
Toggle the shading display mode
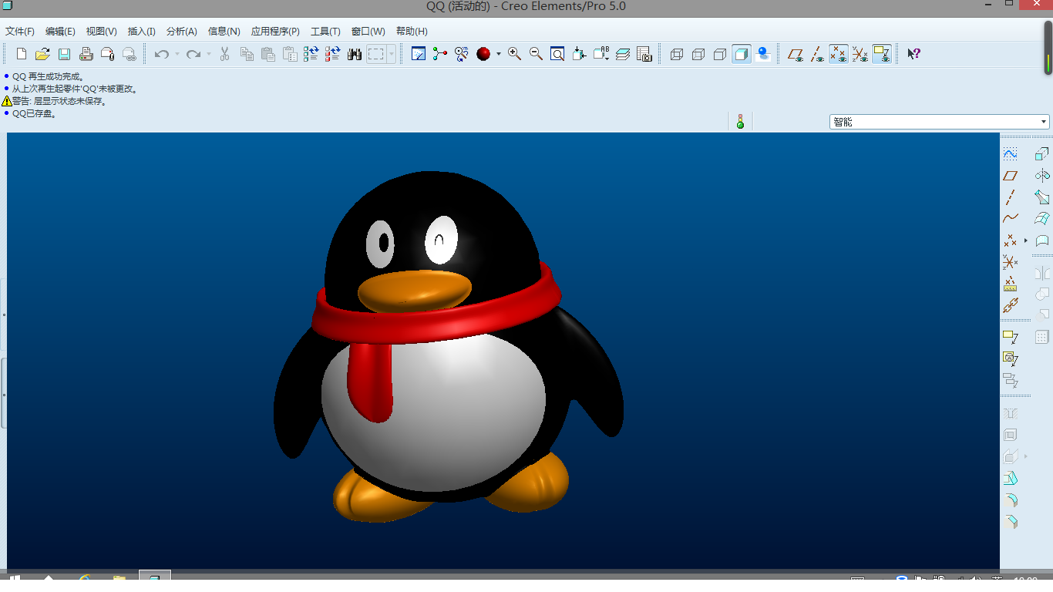click(742, 54)
